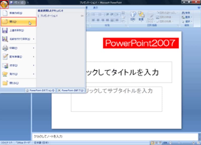
Task: Click the Save icon in Quick Access Toolbar
Action: (x=11, y=3)
